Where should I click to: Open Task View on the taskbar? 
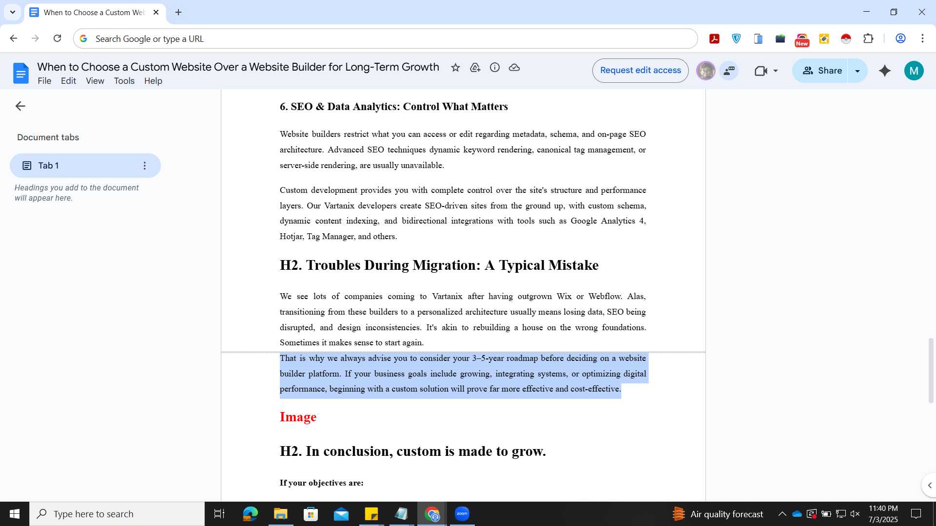(219, 514)
